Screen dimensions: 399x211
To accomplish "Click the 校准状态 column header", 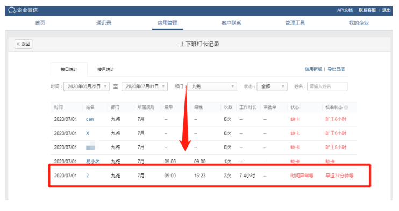I will pyautogui.click(x=334, y=107).
